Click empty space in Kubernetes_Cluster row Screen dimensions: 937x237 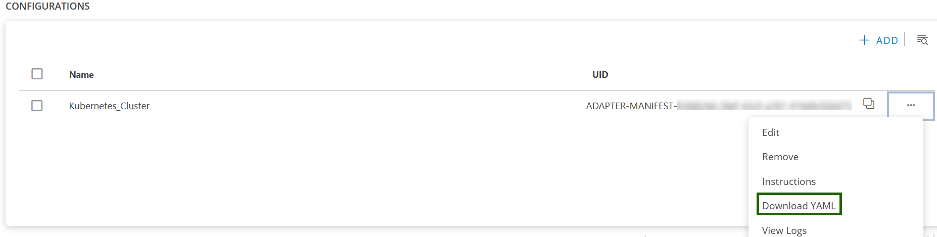tap(354, 106)
